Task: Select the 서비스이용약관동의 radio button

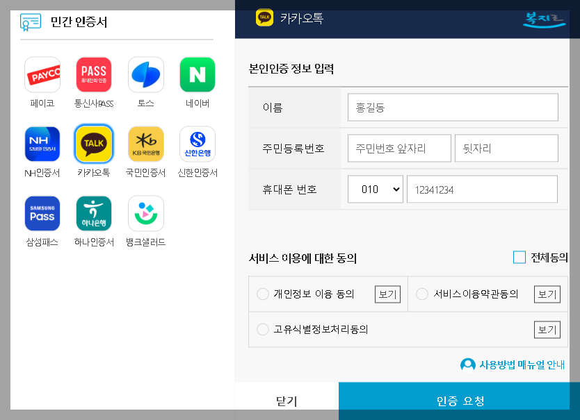Action: tap(422, 294)
